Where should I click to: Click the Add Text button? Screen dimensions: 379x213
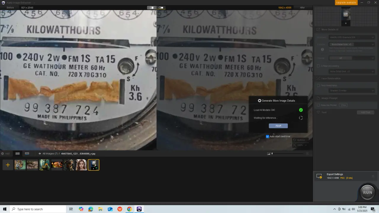tap(366, 112)
